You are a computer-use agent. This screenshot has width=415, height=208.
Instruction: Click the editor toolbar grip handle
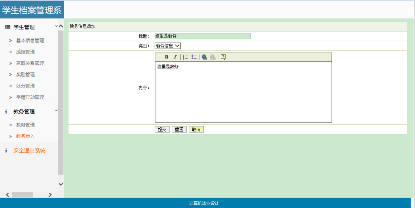[x=158, y=57]
